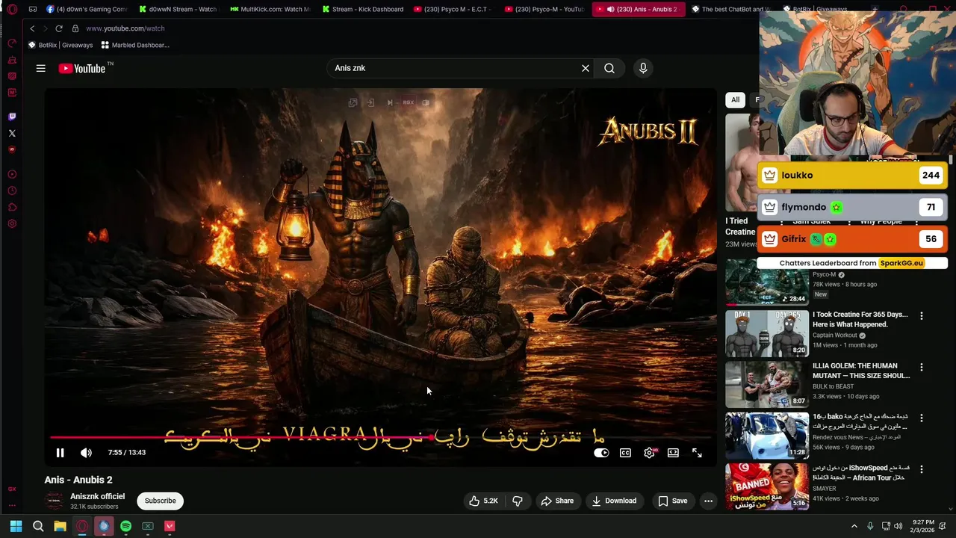Image resolution: width=956 pixels, height=538 pixels.
Task: Pause the Anubis 2 video
Action: (x=60, y=453)
